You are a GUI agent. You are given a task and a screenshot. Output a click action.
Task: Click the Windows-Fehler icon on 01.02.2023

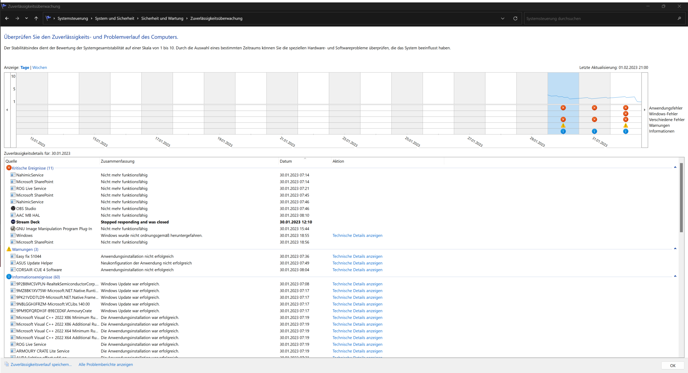625,114
